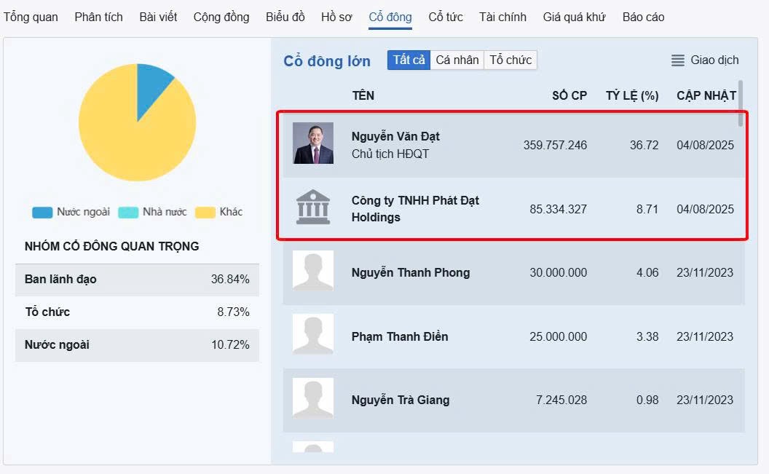Click the partially visible avatar at list bottom
Image resolution: width=769 pixels, height=474 pixels.
point(312,450)
